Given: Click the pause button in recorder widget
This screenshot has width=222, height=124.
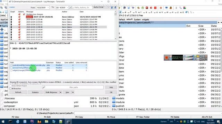Looking at the screenshot, I should point(171,59).
